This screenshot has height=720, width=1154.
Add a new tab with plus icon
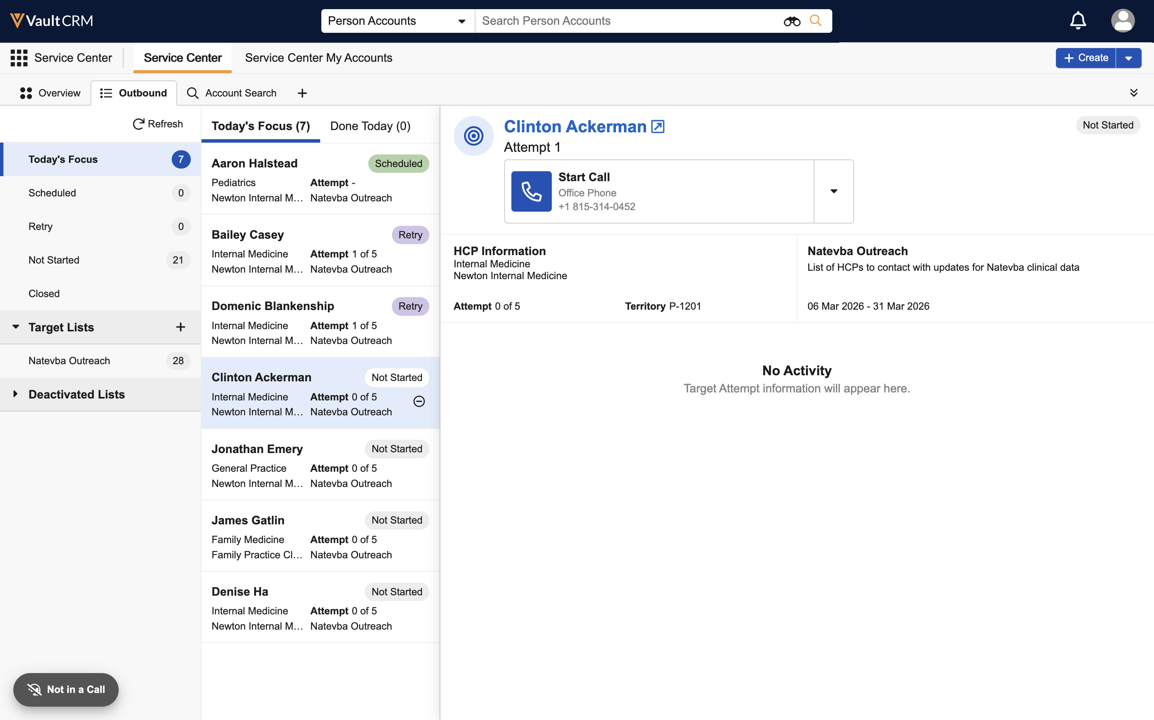click(x=302, y=93)
